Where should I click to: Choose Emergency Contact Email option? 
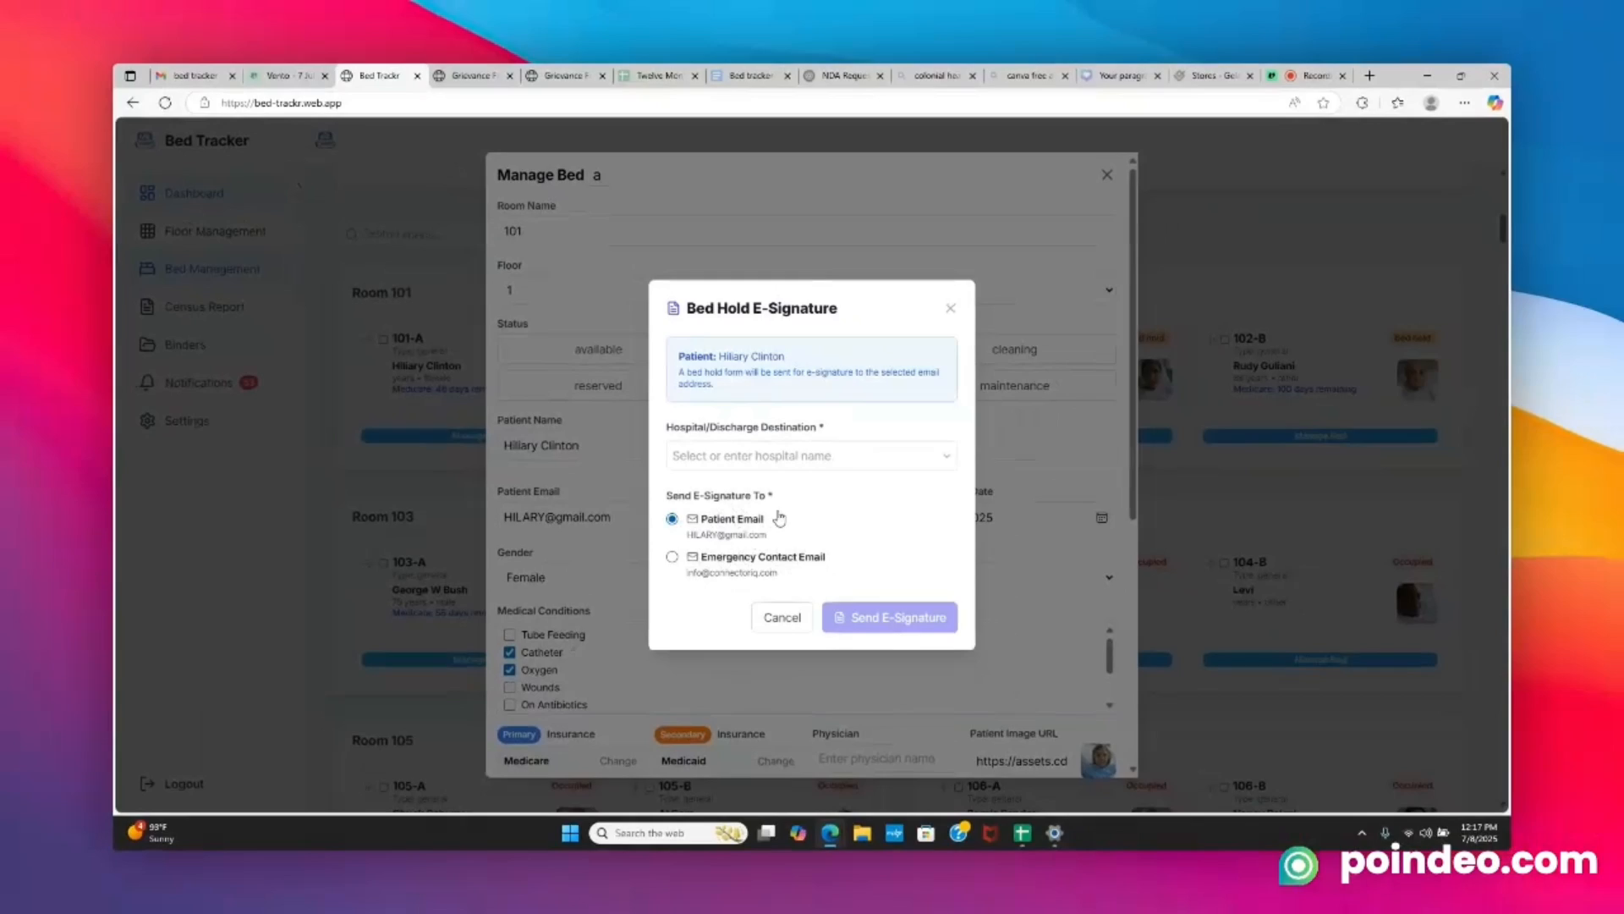[x=672, y=557]
